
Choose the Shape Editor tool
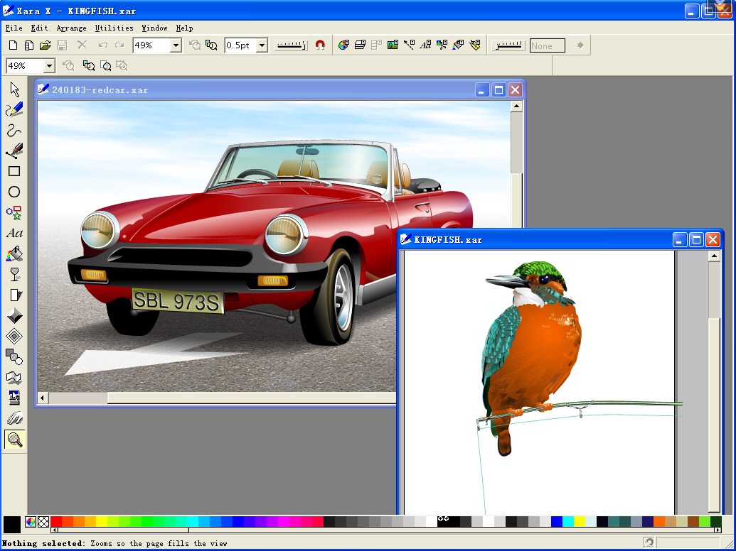tap(14, 130)
